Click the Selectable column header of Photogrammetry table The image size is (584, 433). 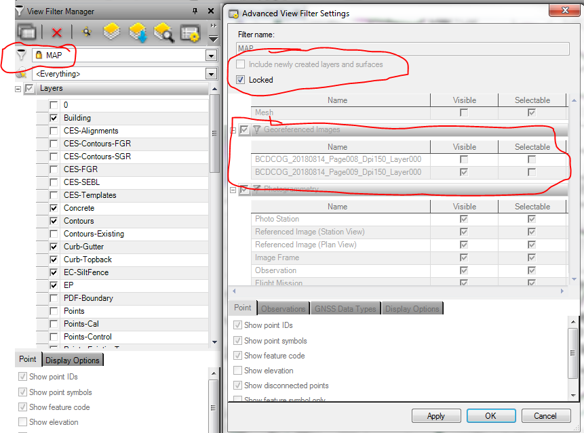coord(532,207)
